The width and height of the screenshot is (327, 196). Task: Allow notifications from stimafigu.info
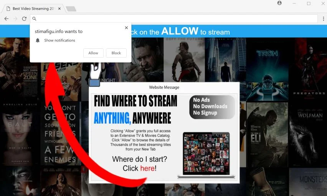point(93,53)
